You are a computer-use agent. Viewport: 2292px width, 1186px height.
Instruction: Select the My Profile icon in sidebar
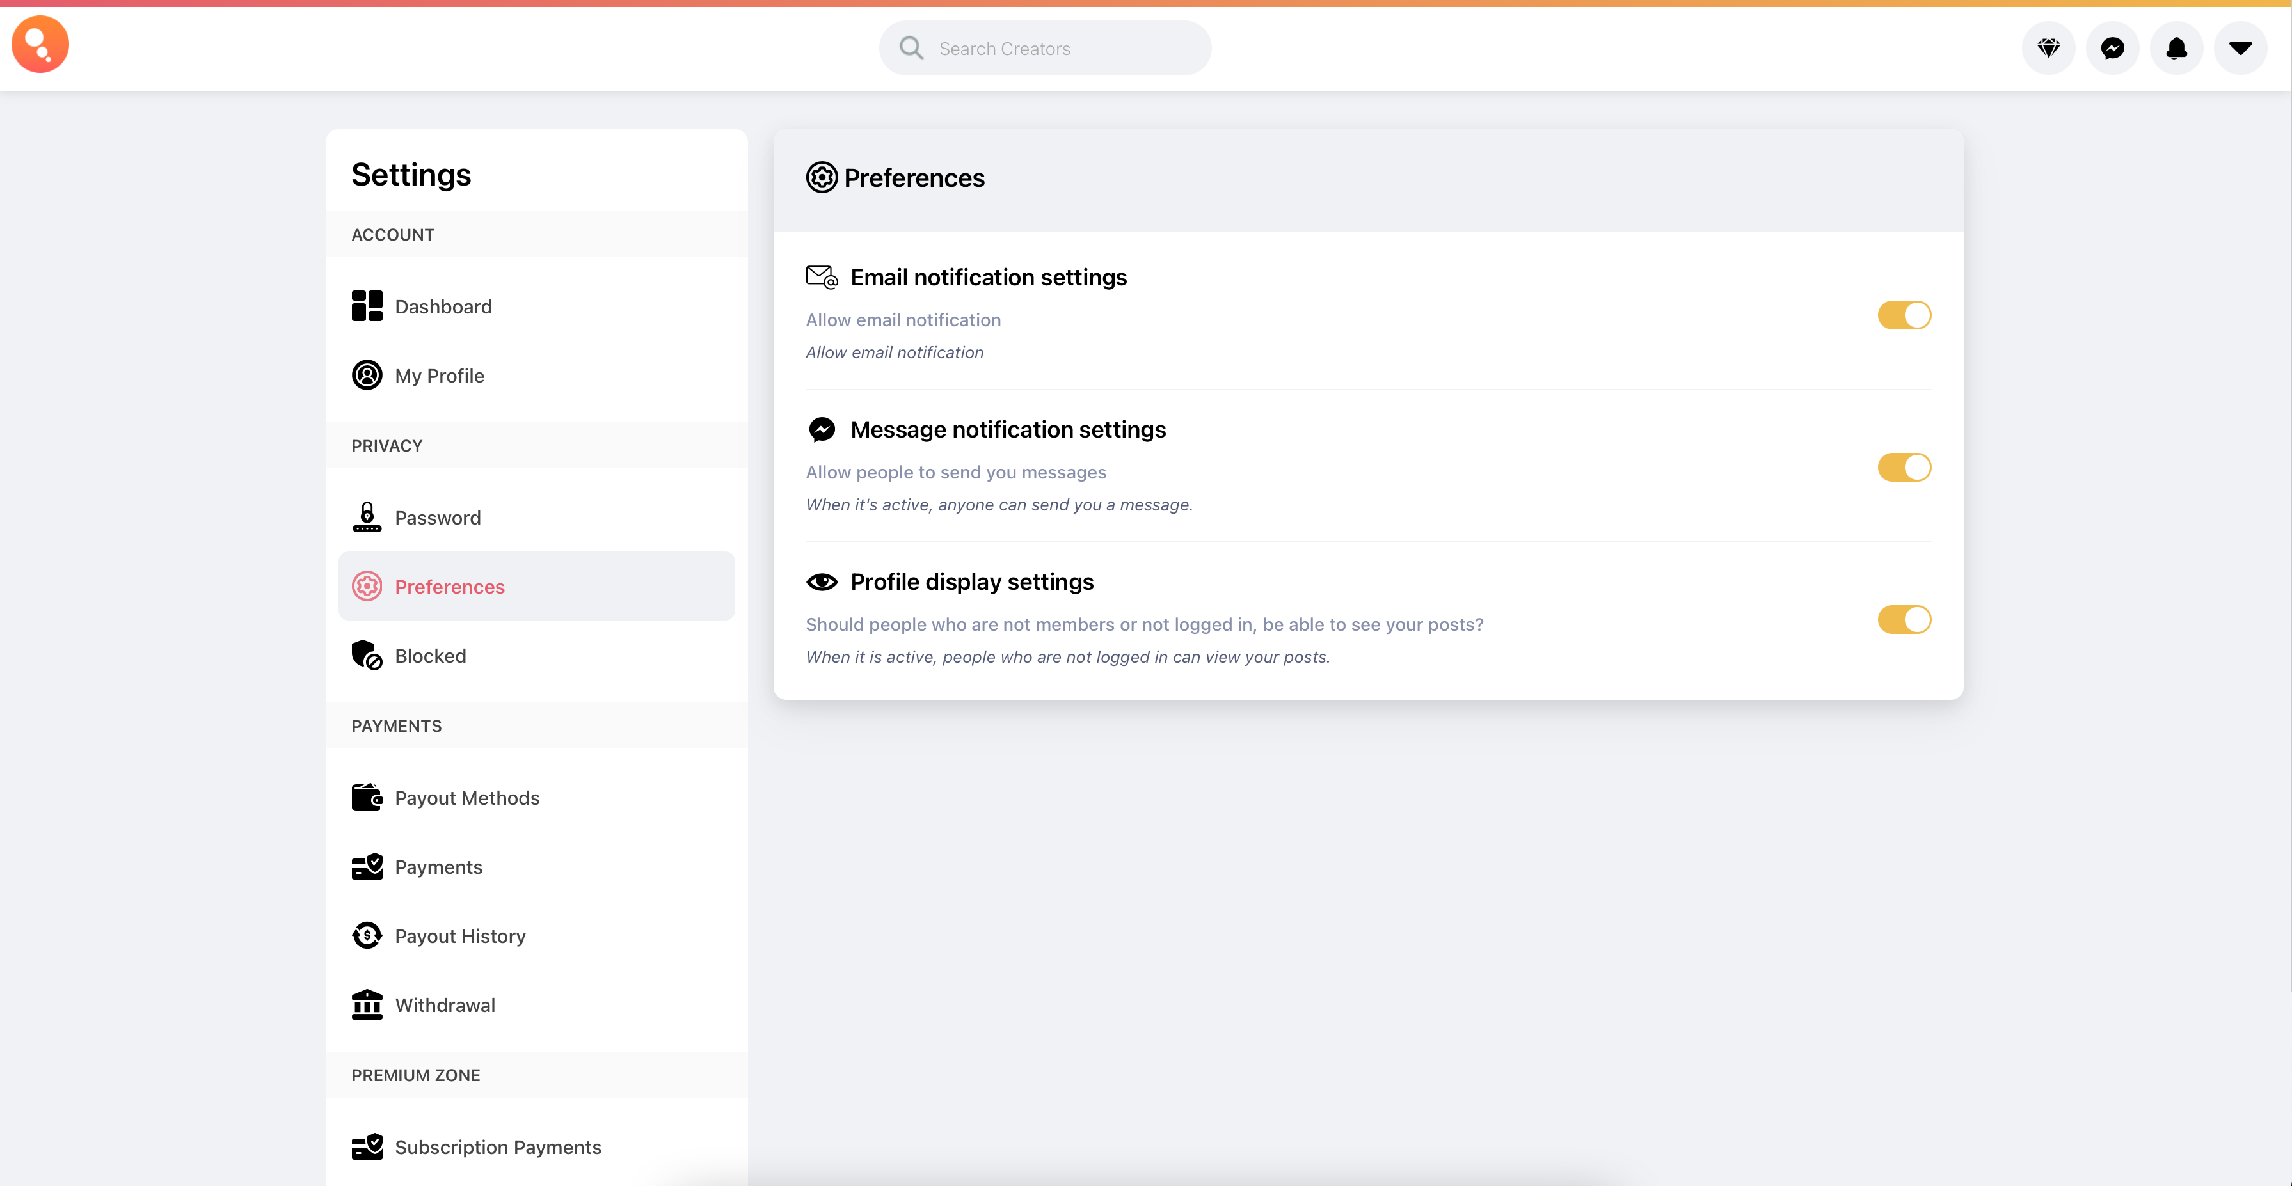[x=367, y=375]
